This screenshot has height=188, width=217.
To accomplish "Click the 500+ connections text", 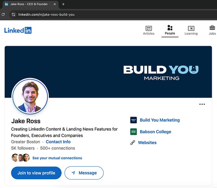I will click(x=58, y=148).
